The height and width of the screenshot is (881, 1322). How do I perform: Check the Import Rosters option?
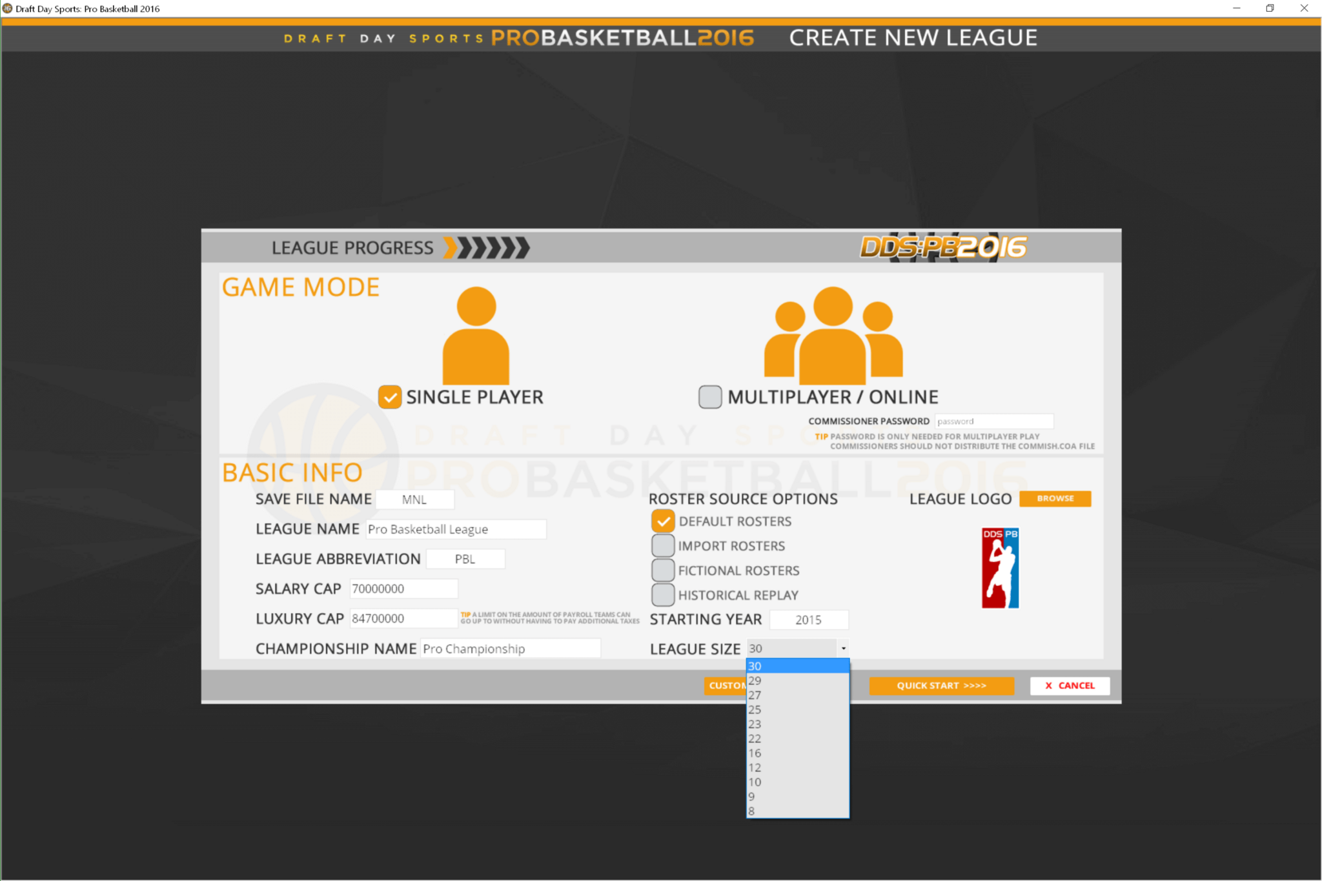click(663, 546)
